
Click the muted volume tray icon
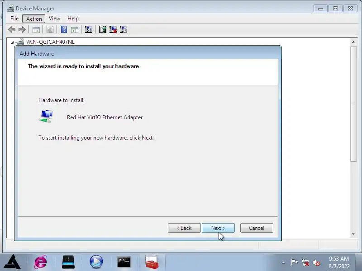[x=316, y=262]
